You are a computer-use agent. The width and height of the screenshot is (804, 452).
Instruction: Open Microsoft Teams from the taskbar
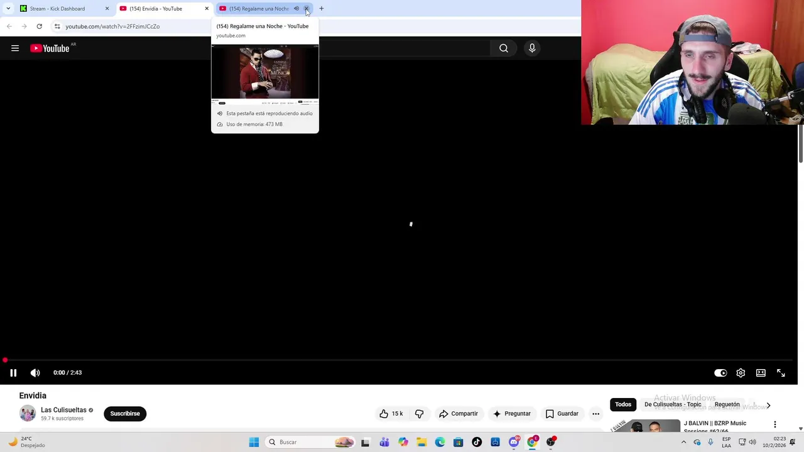point(384,443)
